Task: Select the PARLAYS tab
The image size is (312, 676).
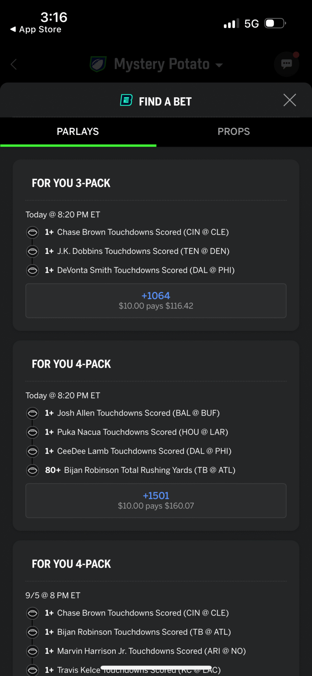Action: coord(78,131)
